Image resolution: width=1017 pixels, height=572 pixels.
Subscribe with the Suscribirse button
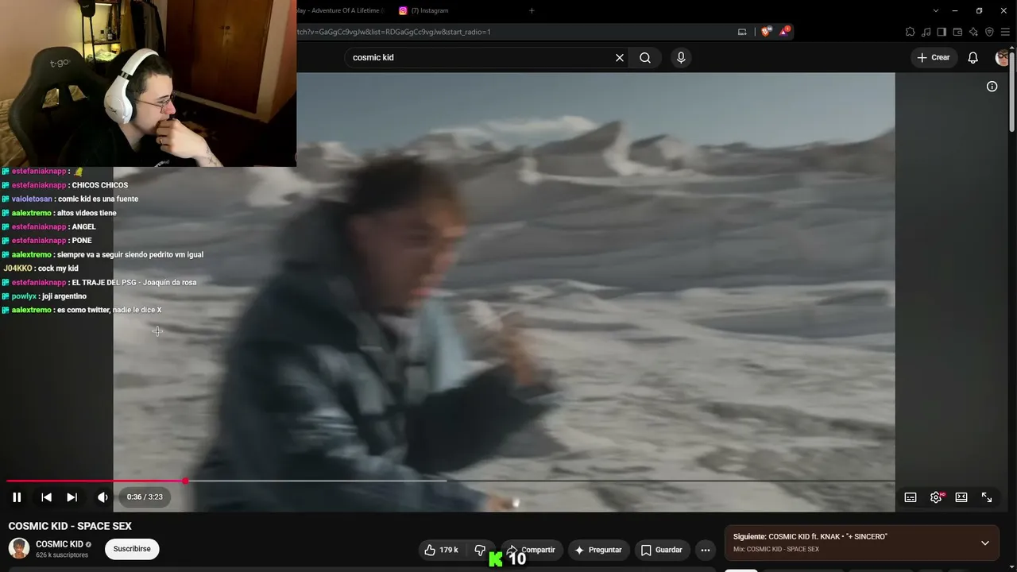pyautogui.click(x=132, y=549)
